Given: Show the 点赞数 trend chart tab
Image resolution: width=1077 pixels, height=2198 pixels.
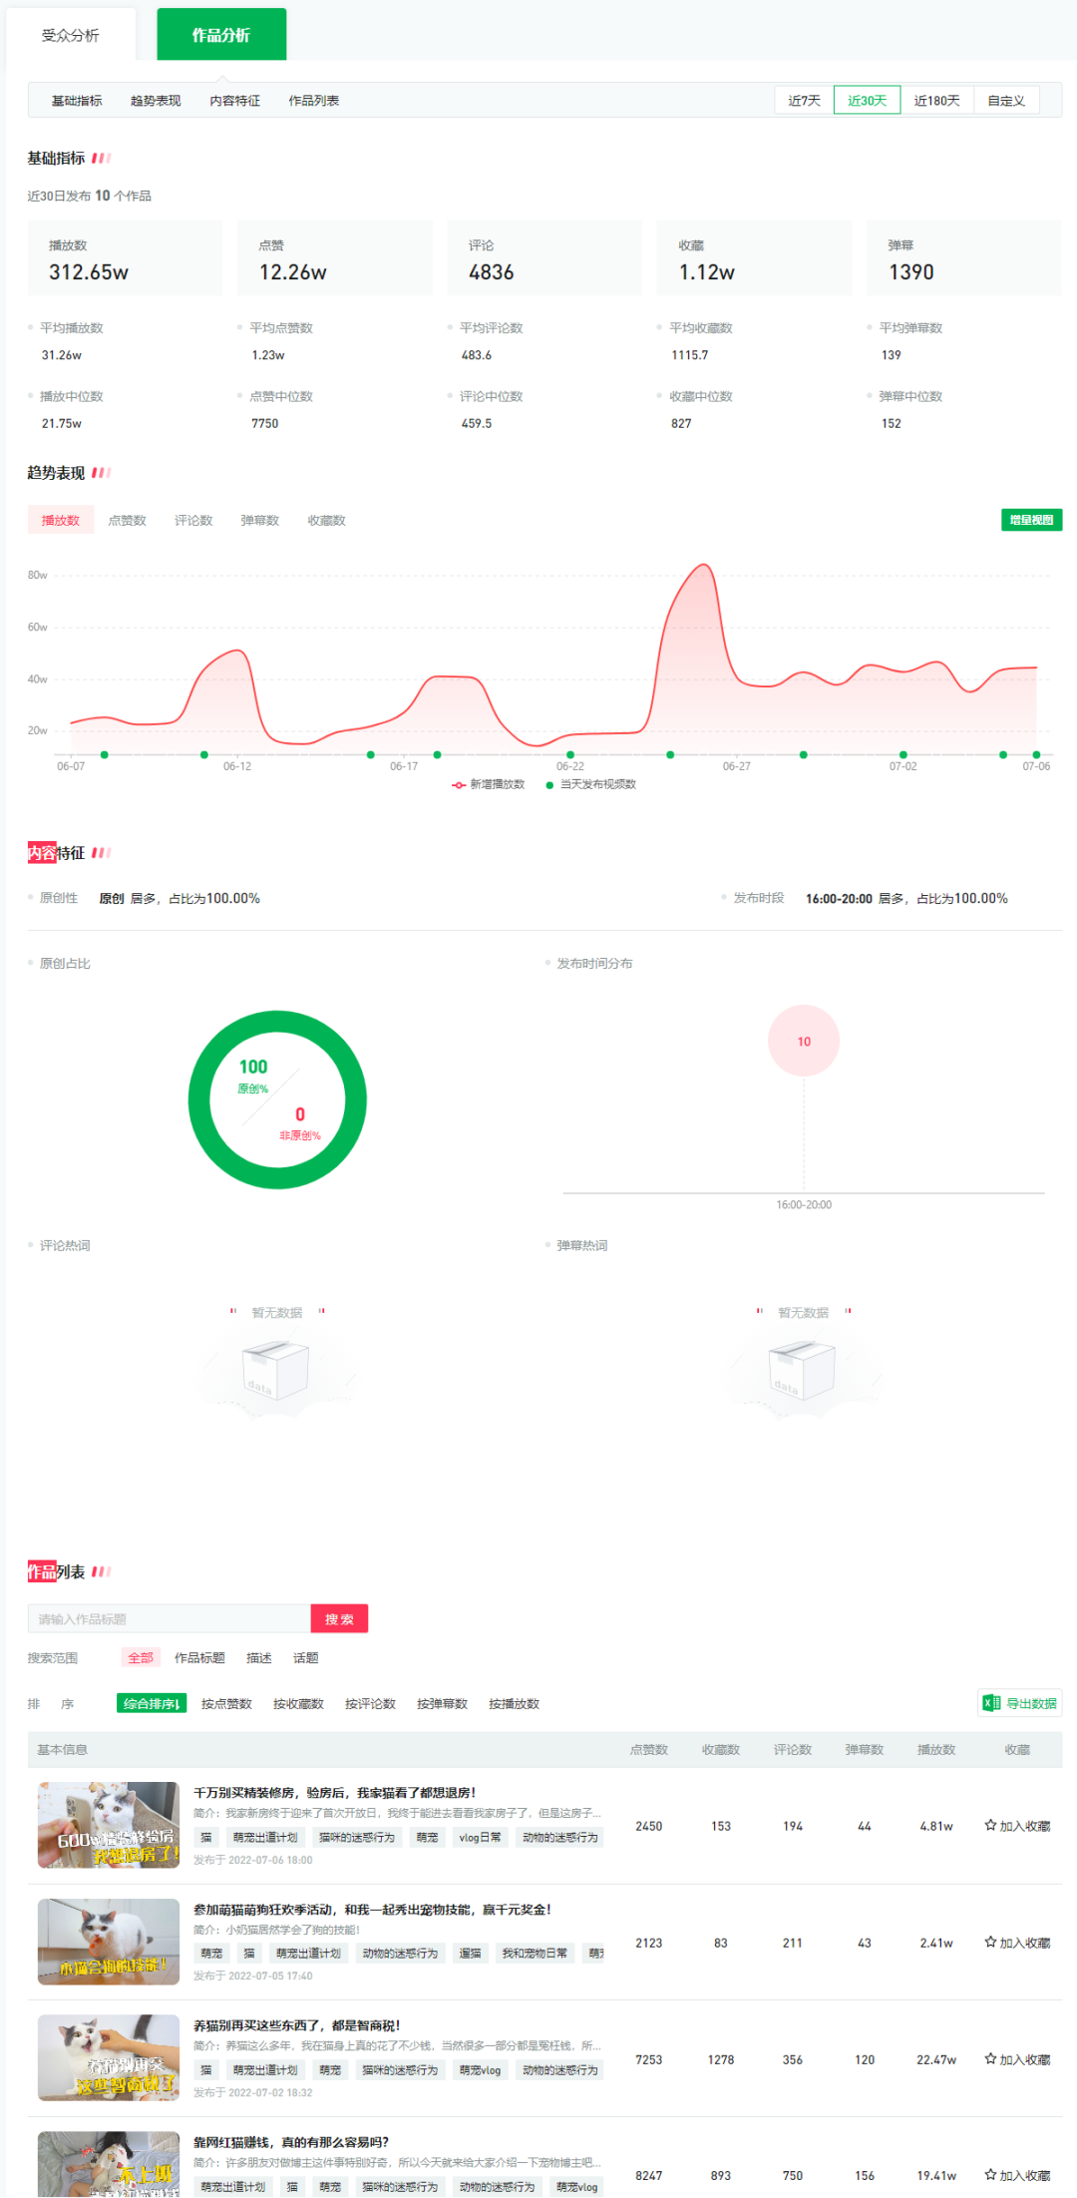Looking at the screenshot, I should click(128, 520).
